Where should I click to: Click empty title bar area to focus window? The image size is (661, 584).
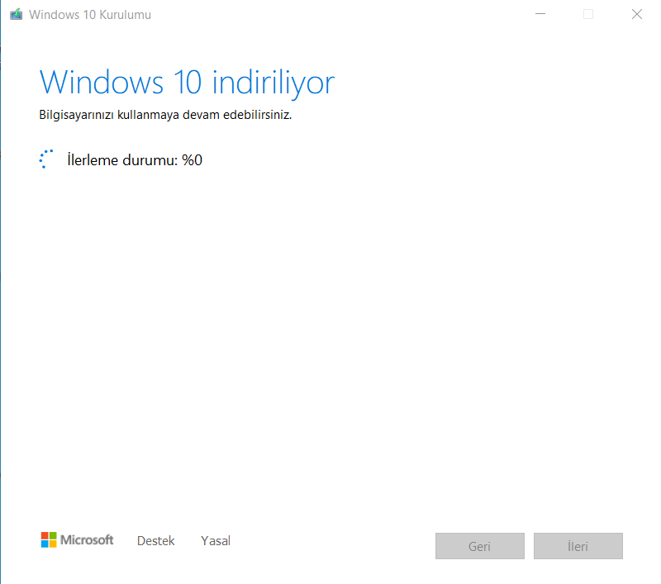pyautogui.click(x=330, y=14)
